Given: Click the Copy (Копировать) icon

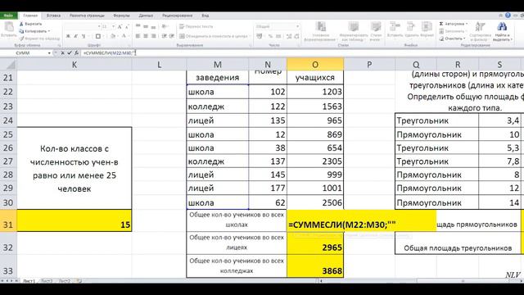Looking at the screenshot, I should [21, 31].
